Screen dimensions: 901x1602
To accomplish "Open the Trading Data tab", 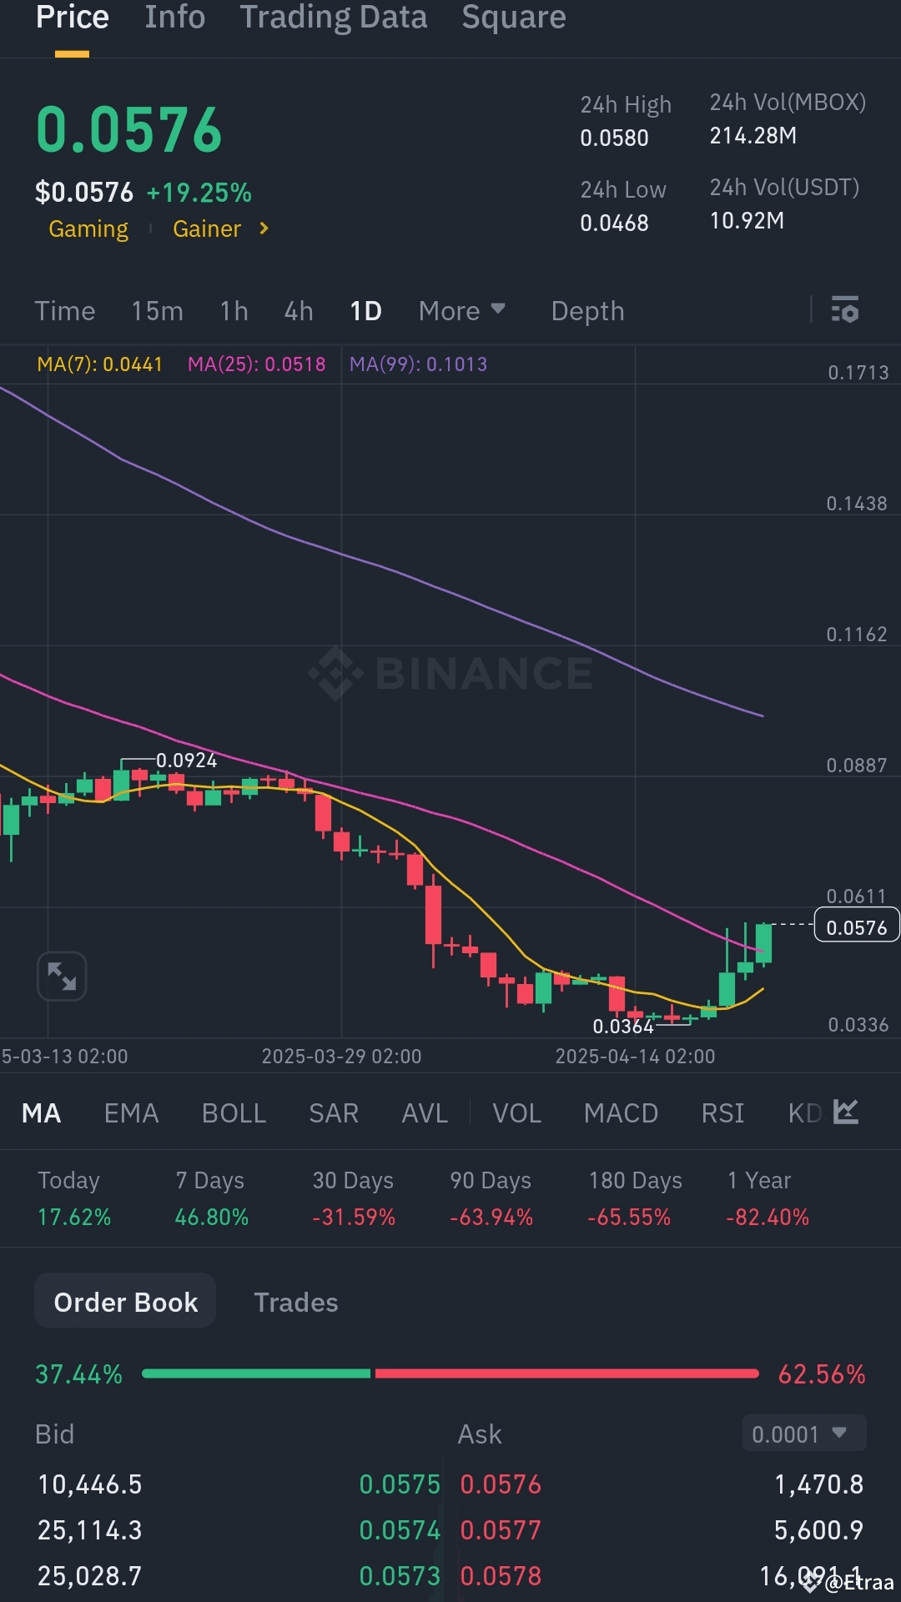I will tap(334, 18).
